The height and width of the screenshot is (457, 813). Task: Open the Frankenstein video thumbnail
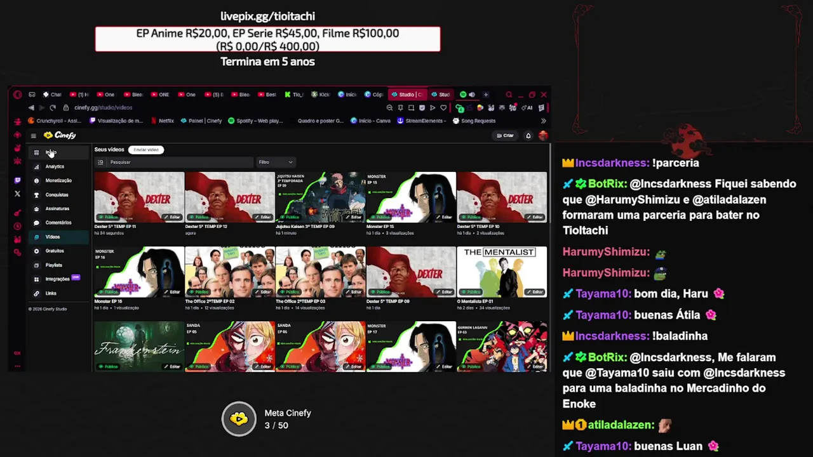click(x=139, y=347)
